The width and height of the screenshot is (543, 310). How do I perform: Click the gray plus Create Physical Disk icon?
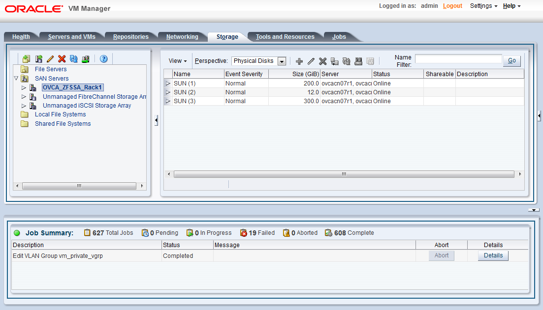coord(299,61)
